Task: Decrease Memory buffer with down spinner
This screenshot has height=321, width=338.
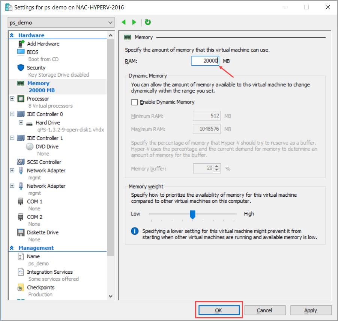Action: [x=217, y=170]
